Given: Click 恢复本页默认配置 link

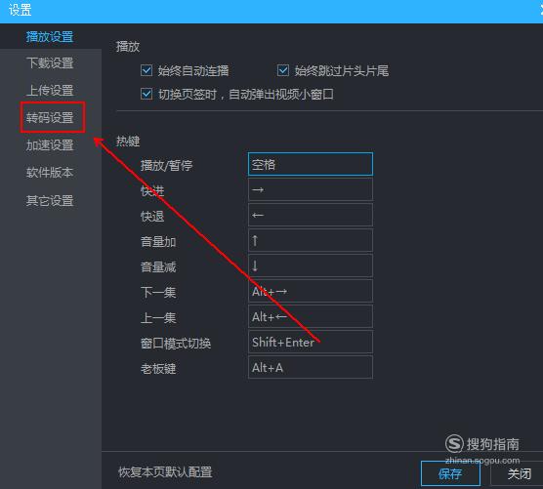Looking at the screenshot, I should coord(165,472).
